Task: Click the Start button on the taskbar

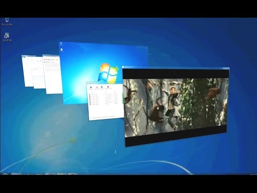Action: [5, 174]
